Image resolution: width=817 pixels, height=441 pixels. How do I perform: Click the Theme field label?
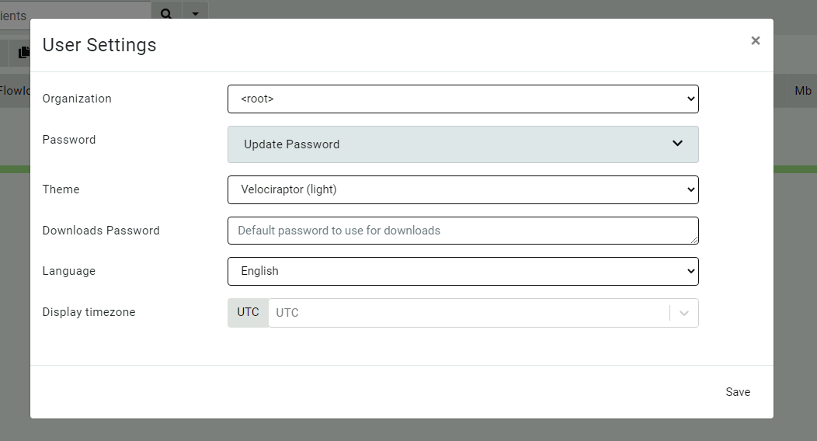click(61, 189)
